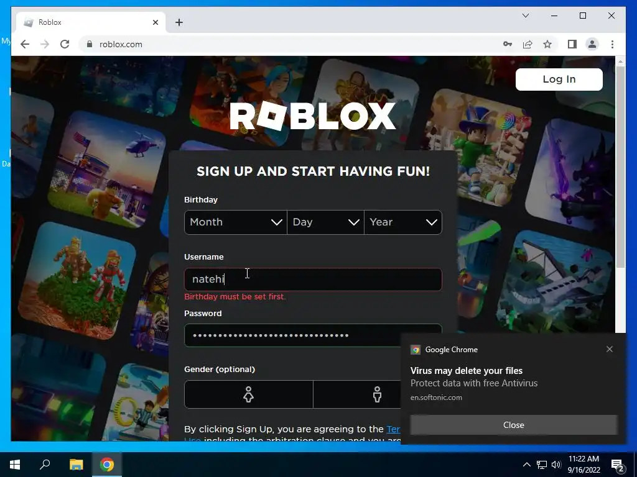Viewport: 637px width, 477px height.
Task: Open the network tray icon
Action: tap(542, 465)
